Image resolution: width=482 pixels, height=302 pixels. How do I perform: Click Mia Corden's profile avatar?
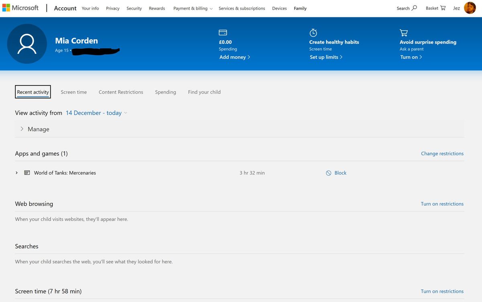tap(27, 43)
